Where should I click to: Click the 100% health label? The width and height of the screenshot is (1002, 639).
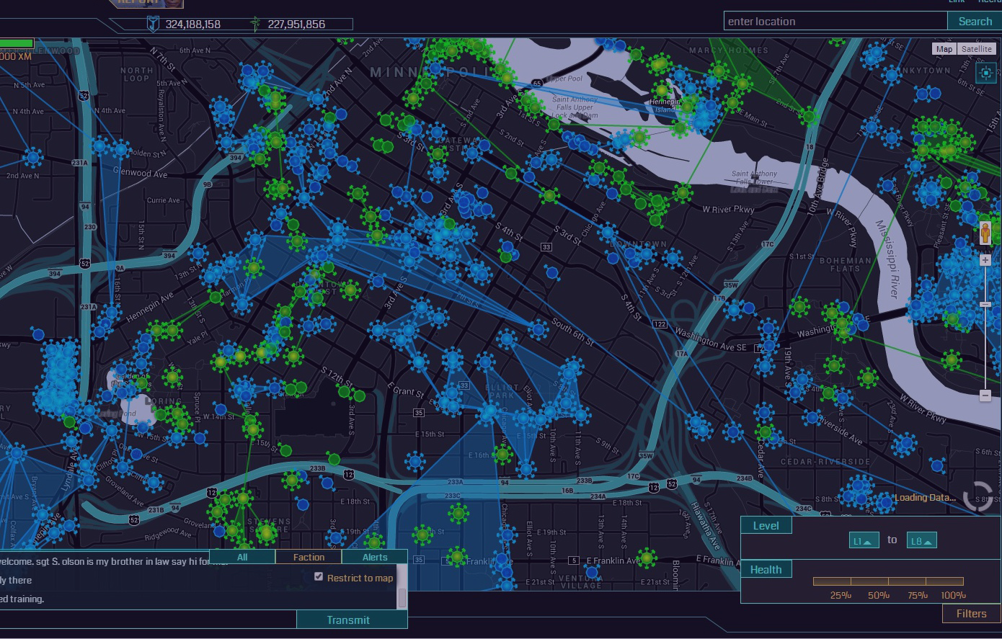pos(953,595)
